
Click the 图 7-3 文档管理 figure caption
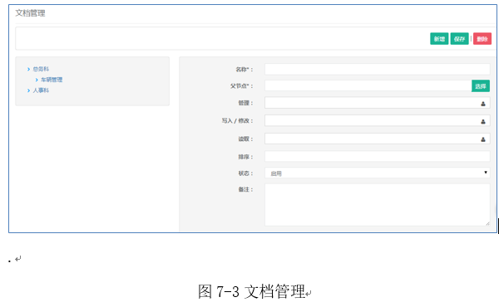coord(251,291)
